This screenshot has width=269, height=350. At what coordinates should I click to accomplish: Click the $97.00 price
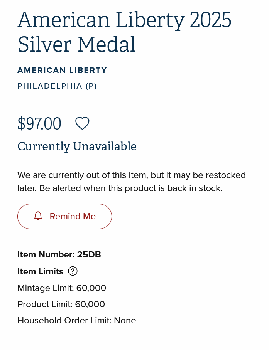[39, 124]
